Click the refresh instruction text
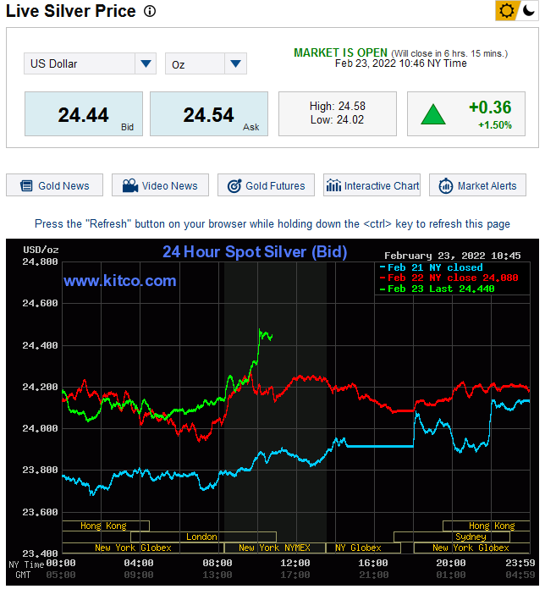Image resolution: width=545 pixels, height=589 pixels. tap(272, 224)
